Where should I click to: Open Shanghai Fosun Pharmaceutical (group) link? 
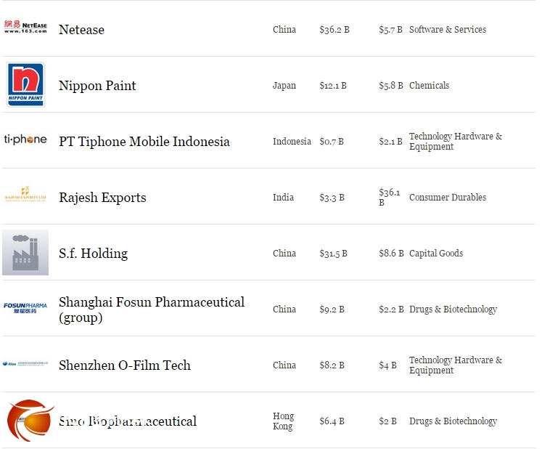[x=151, y=310]
